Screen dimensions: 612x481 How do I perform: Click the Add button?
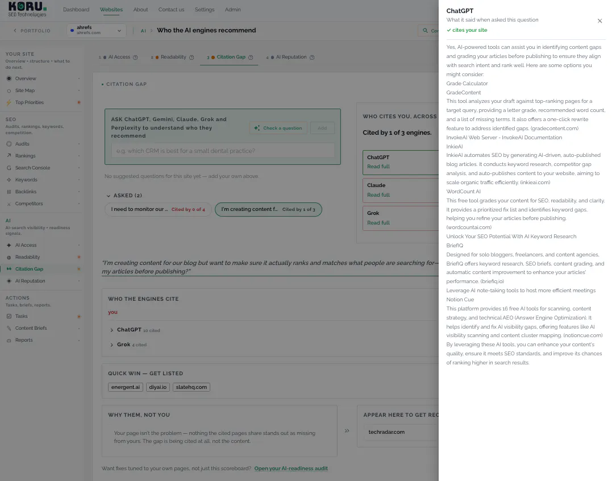tap(322, 128)
